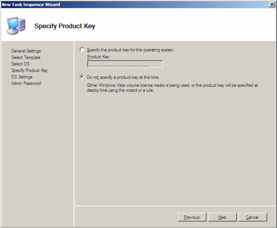Click the computer wizard icon in header
277x228 pixels.
[16, 26]
